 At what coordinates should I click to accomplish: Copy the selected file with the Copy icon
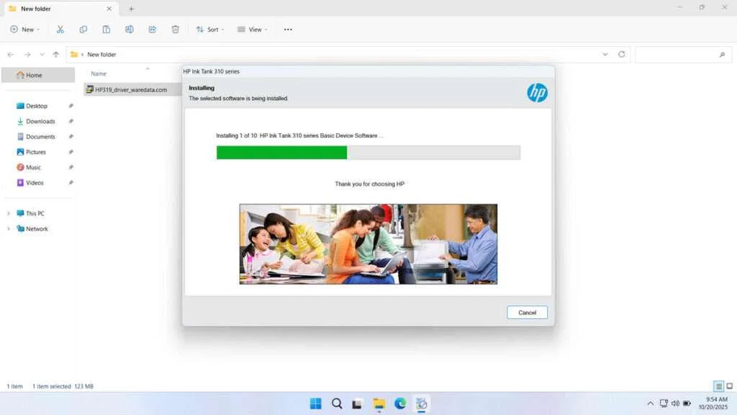(x=83, y=29)
